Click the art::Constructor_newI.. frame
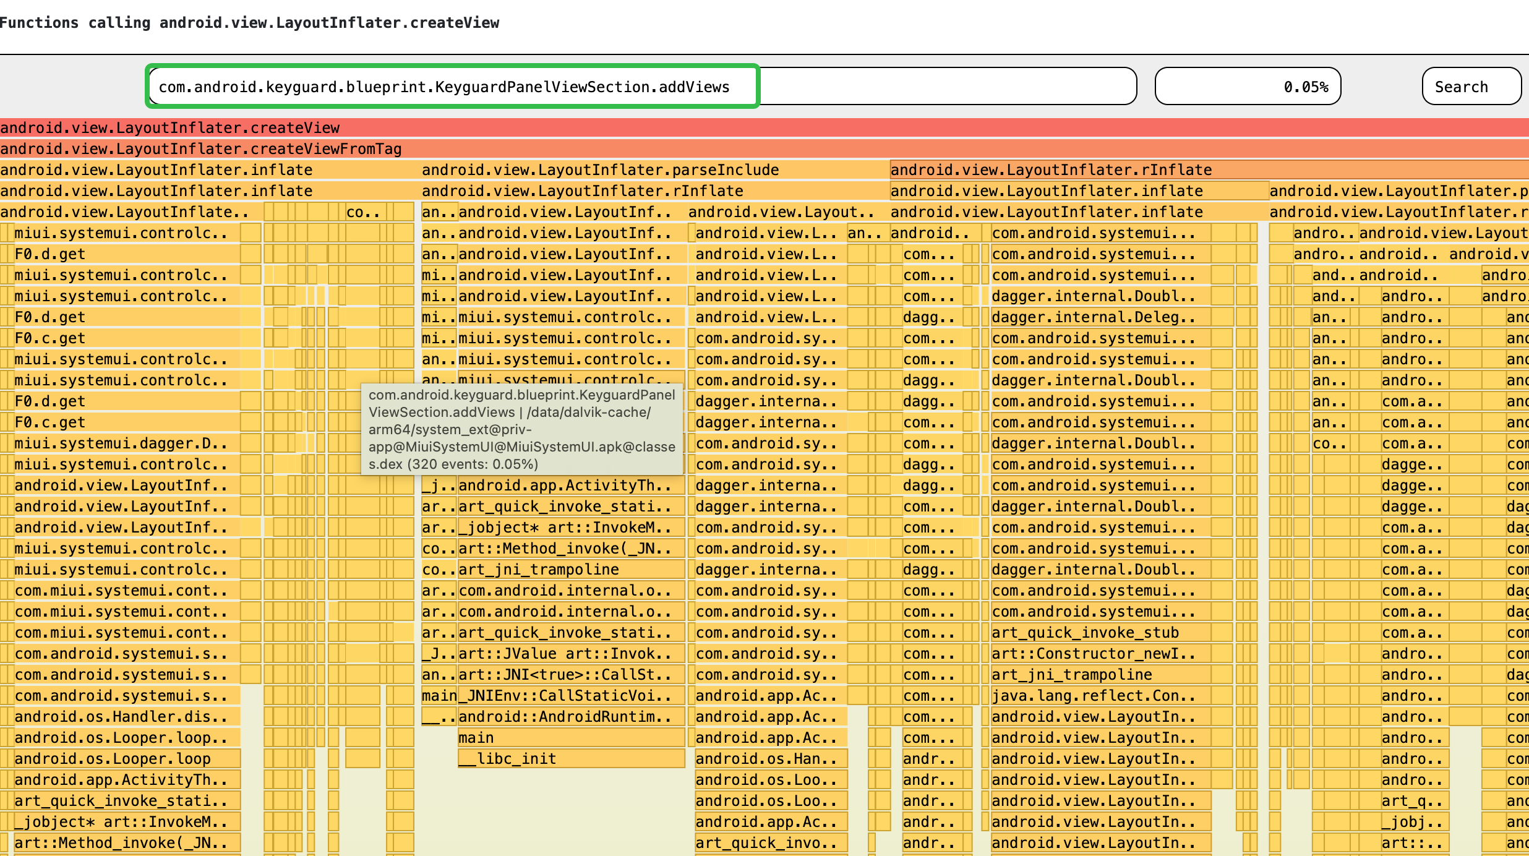Image resolution: width=1529 pixels, height=856 pixels. [1100, 654]
